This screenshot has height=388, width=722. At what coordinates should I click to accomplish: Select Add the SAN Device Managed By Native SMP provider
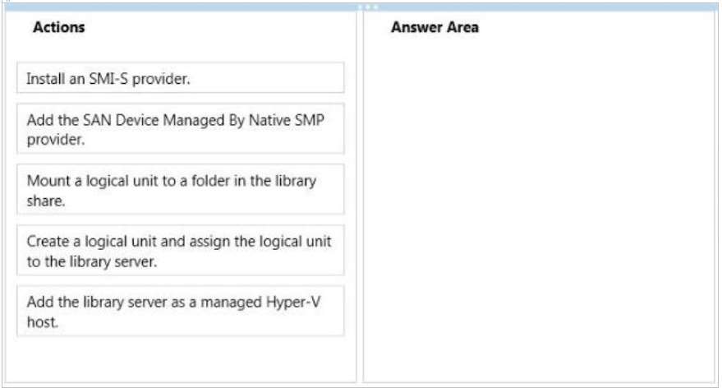pyautogui.click(x=181, y=128)
